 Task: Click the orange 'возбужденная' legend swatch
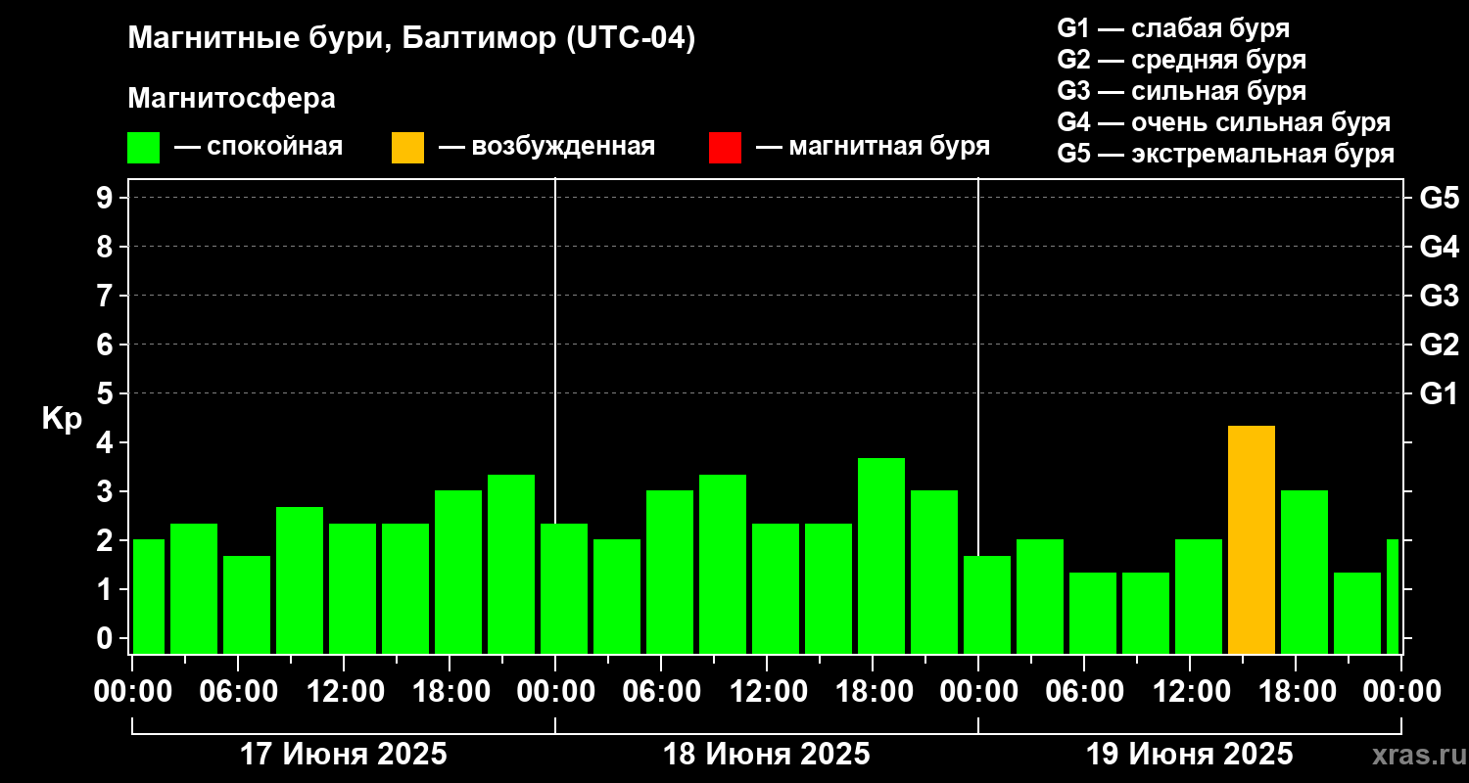[x=407, y=148]
